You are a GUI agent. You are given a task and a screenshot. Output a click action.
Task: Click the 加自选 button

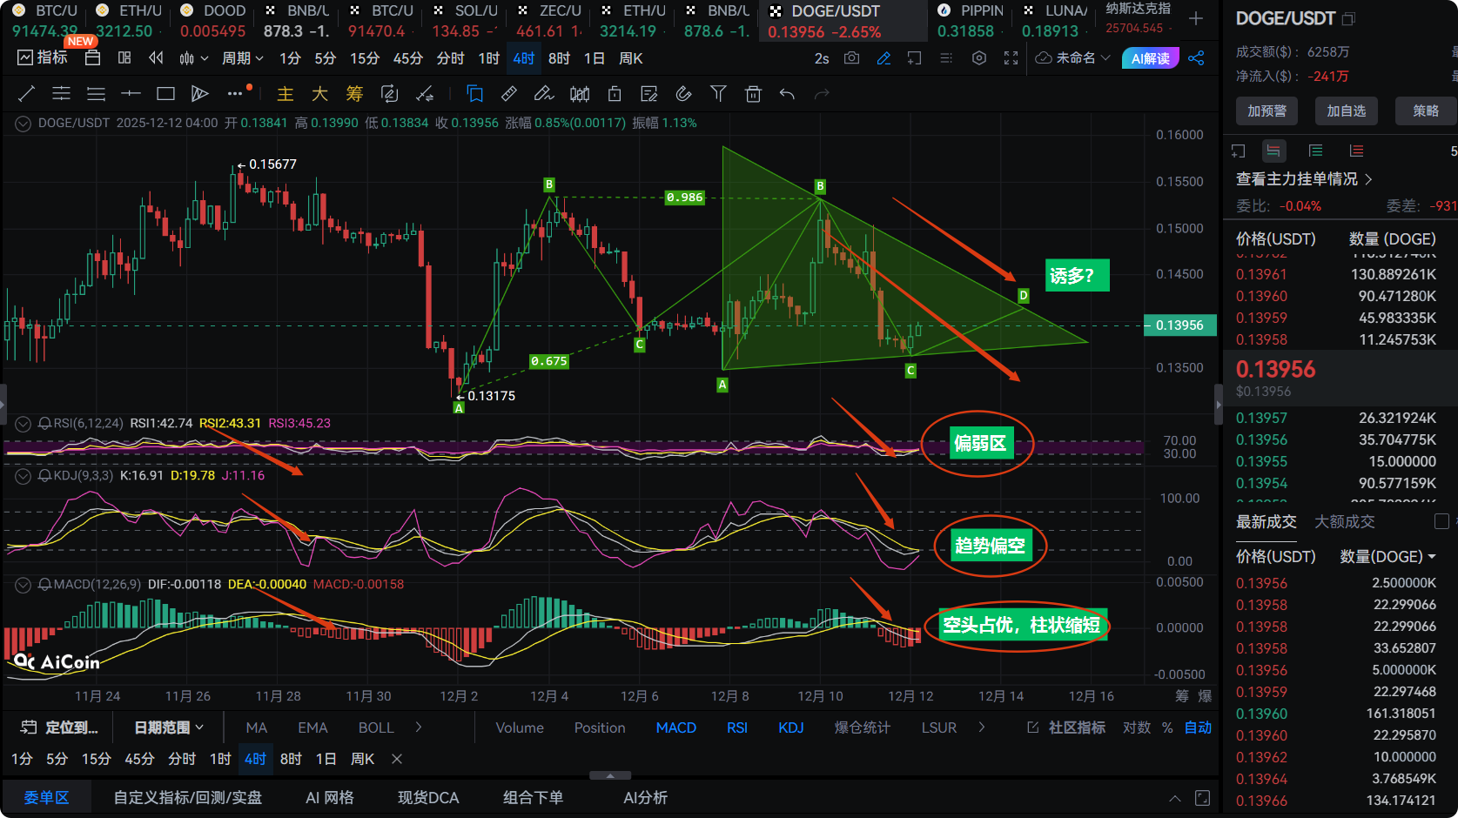pos(1346,111)
